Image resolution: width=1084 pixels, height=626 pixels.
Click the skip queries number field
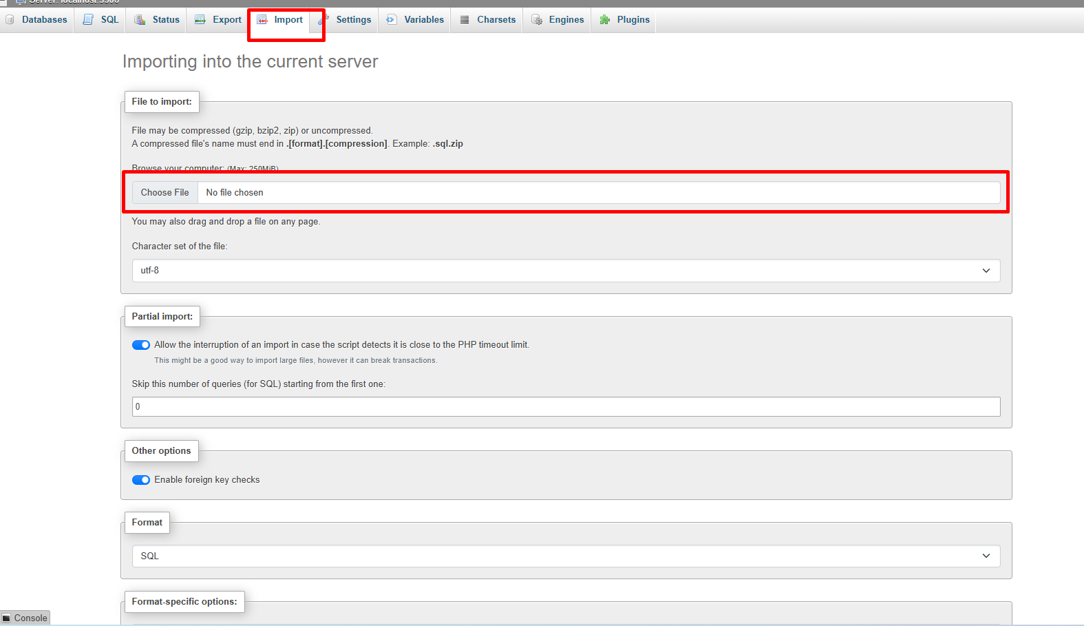coord(565,407)
